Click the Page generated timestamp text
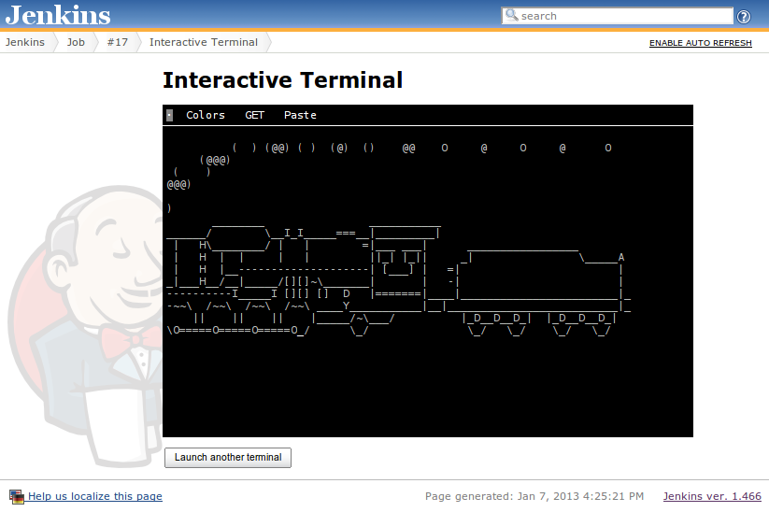The width and height of the screenshot is (769, 512). point(534,496)
